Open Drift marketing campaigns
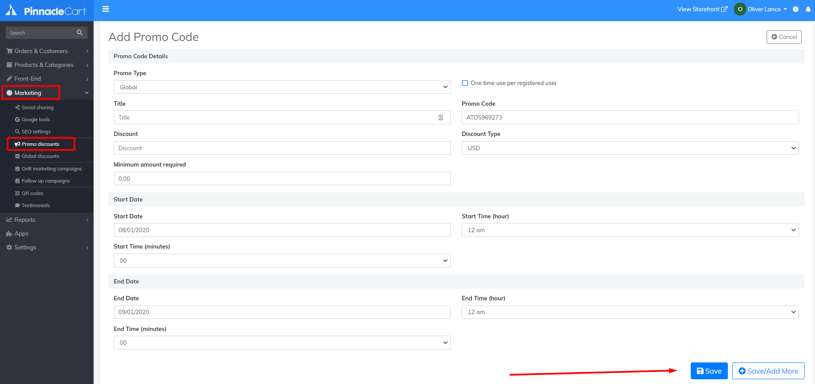The height and width of the screenshot is (384, 815). point(52,169)
